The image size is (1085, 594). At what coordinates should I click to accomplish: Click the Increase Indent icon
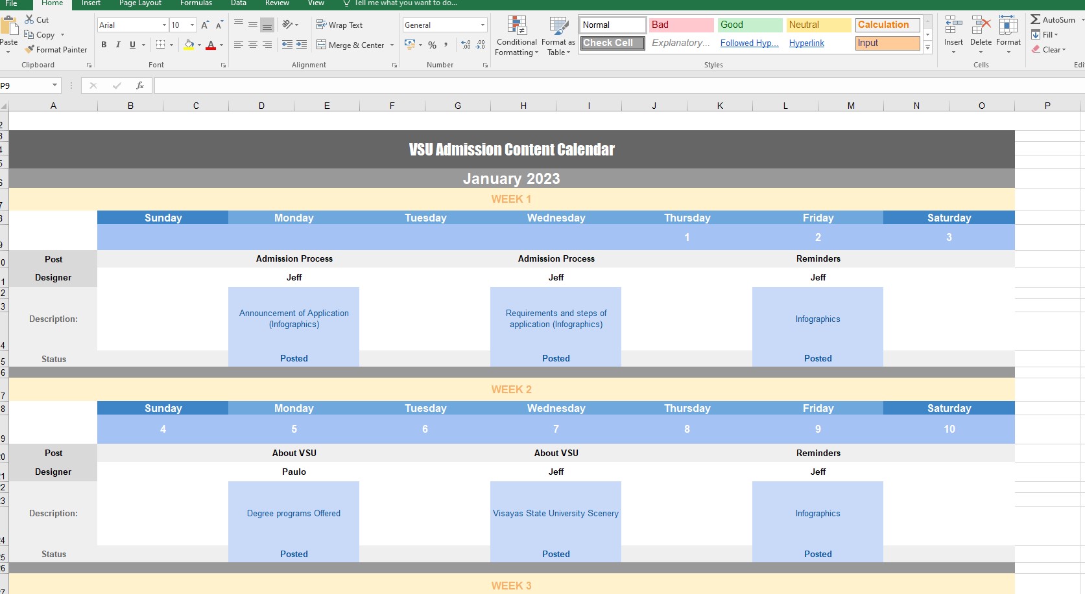click(302, 45)
